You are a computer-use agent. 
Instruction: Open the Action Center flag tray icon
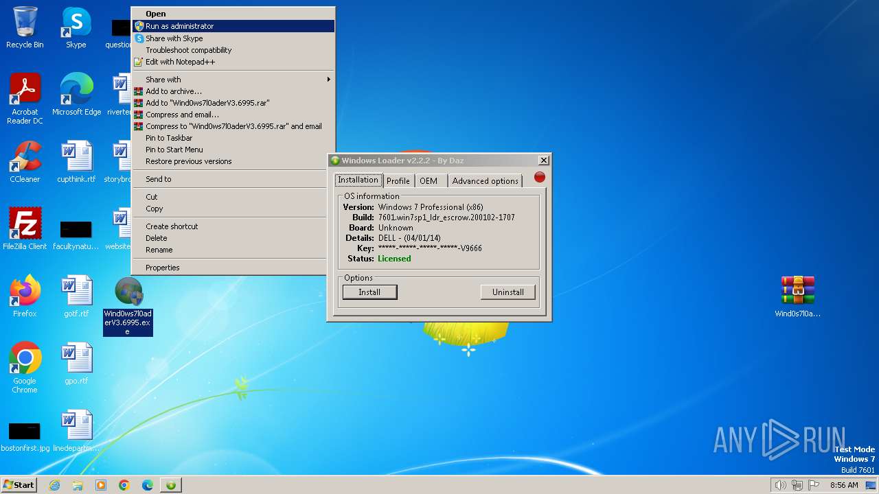click(x=814, y=485)
